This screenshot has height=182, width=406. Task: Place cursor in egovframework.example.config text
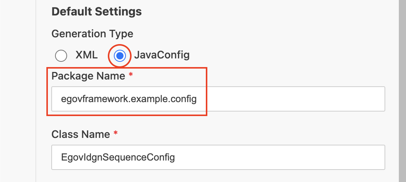[129, 99]
